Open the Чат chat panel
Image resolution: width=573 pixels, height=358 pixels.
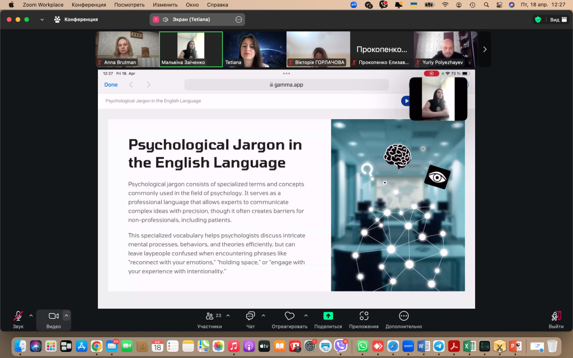coord(250,317)
